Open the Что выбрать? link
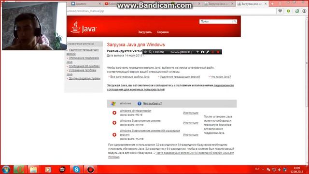Image resolution: width=309 pixels, height=174 pixels. tap(153, 103)
